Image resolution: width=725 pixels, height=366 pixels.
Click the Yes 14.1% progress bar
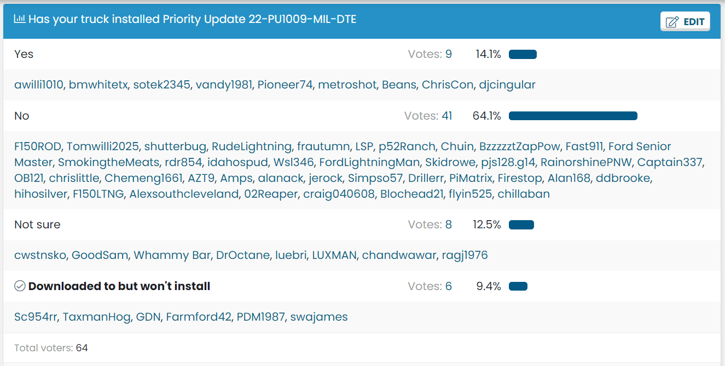pos(523,54)
